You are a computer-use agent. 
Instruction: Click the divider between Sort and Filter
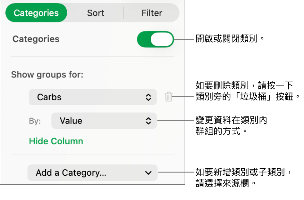[x=124, y=13]
